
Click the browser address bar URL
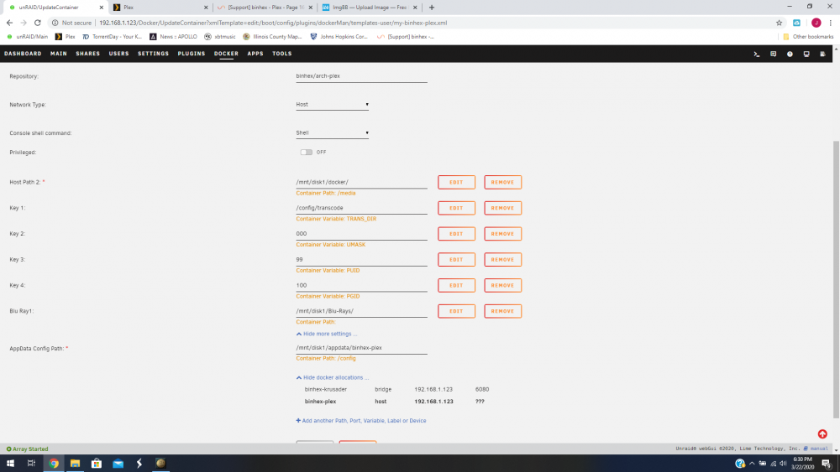point(273,23)
